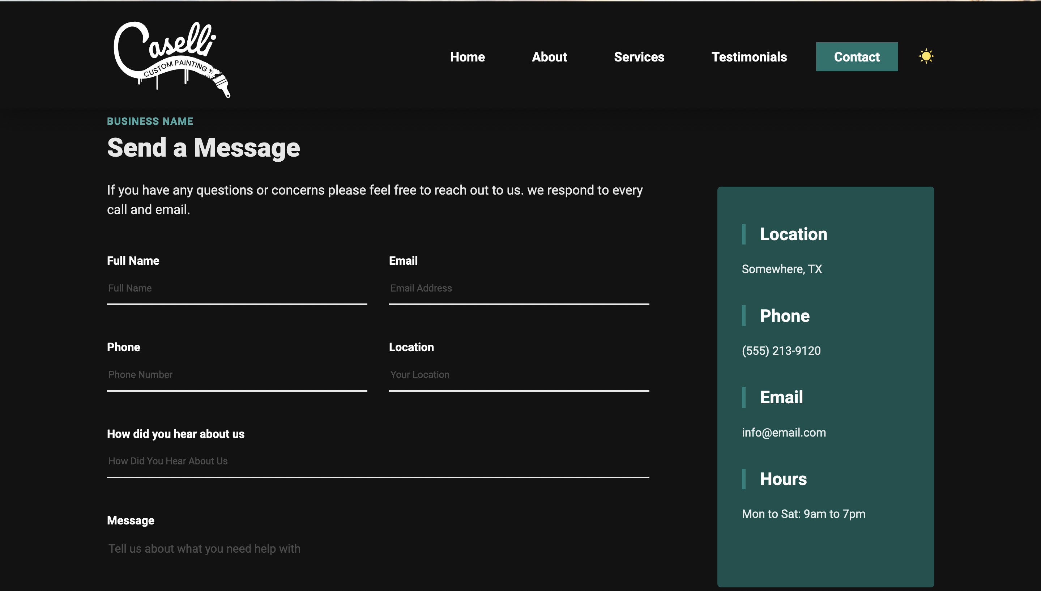This screenshot has height=591, width=1041.
Task: Focus the How Did You Hear About Us field
Action: point(378,462)
